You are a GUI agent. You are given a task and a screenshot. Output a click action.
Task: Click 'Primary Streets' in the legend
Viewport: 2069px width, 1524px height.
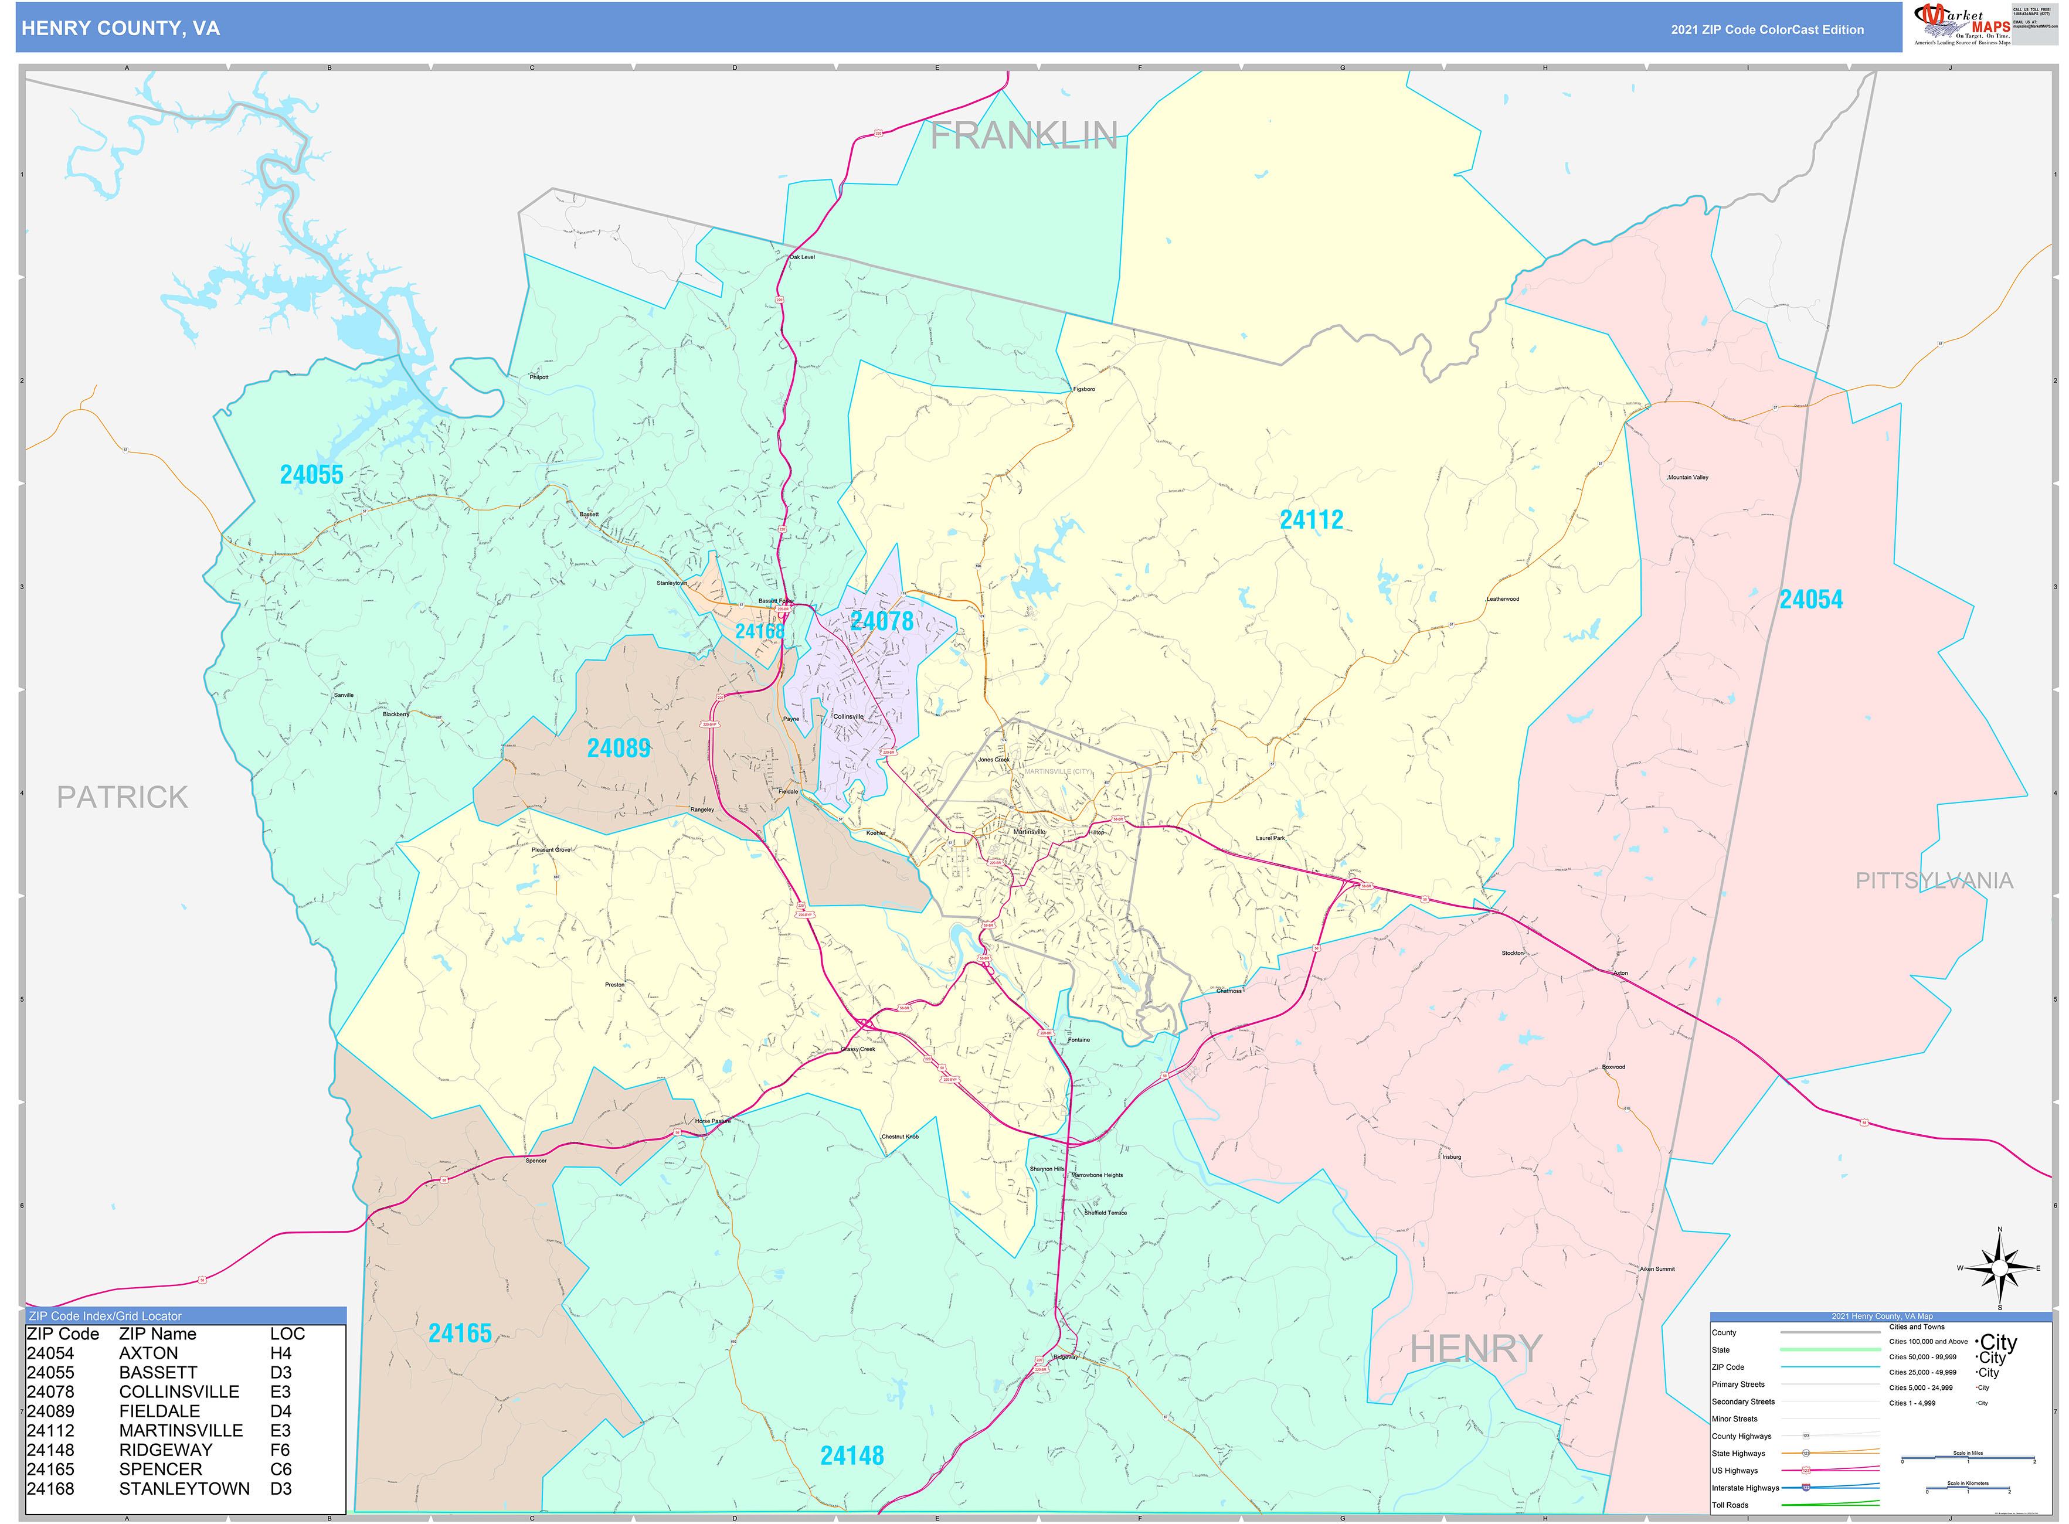click(1738, 1384)
